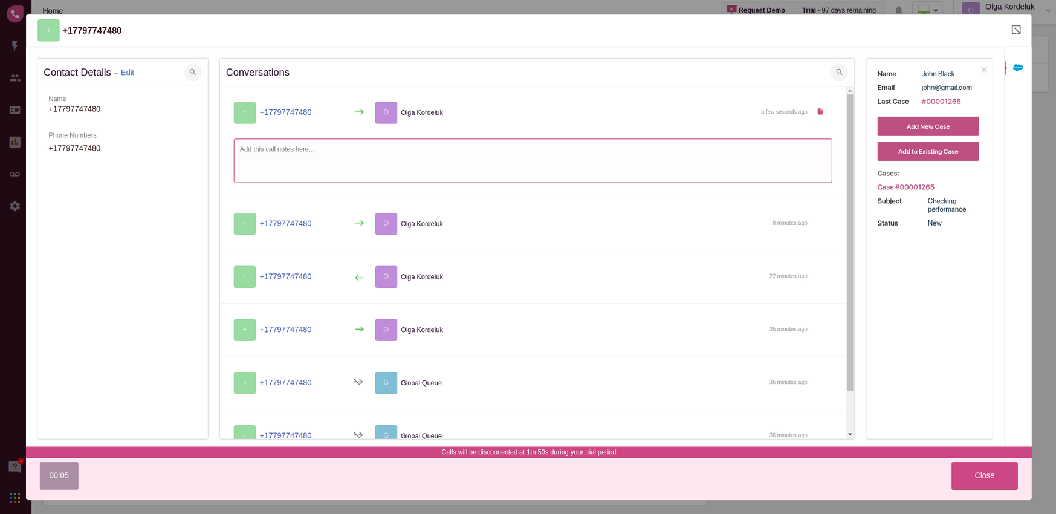1056x514 pixels.
Task: Click the +17797747480 link from 22 minutes ago
Action: [285, 277]
